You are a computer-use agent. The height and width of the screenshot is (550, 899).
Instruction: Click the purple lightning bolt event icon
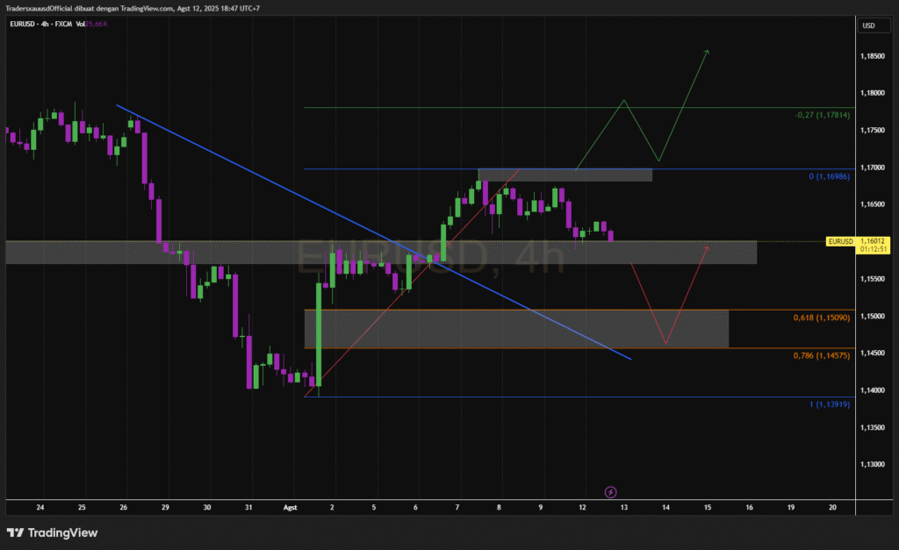(612, 493)
